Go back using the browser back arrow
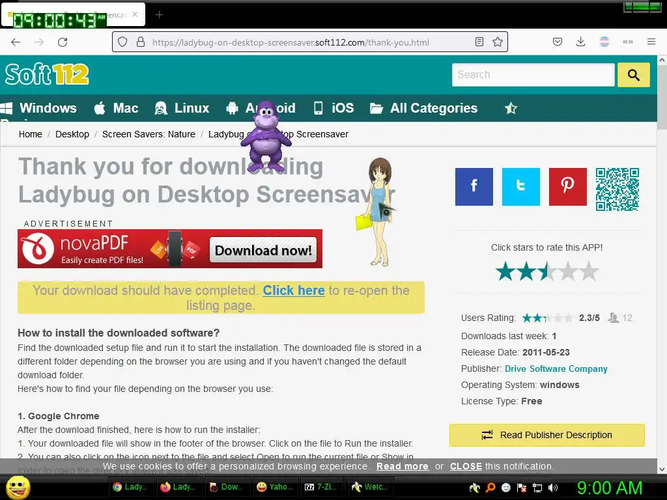 point(16,42)
